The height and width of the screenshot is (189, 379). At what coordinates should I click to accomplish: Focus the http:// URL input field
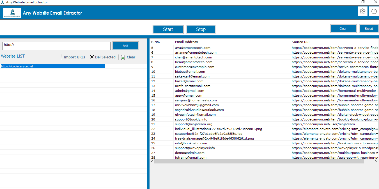pyautogui.click(x=56, y=46)
